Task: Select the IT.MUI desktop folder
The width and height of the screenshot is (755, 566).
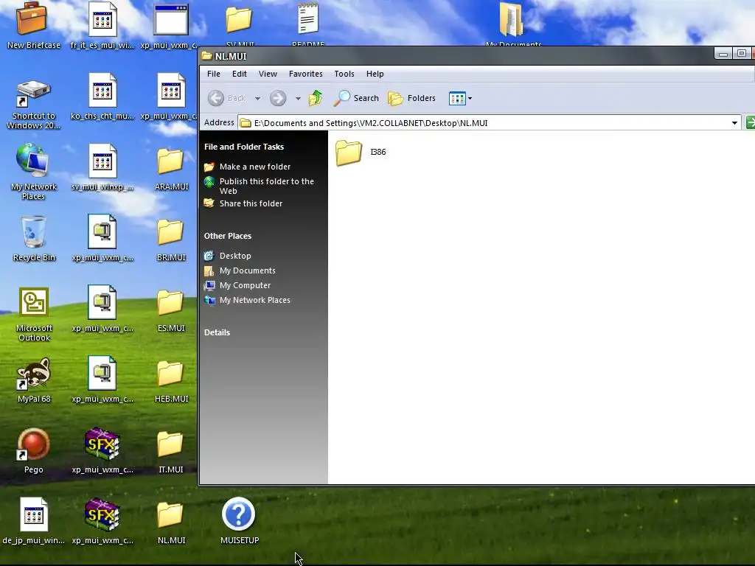Action: 171,452
